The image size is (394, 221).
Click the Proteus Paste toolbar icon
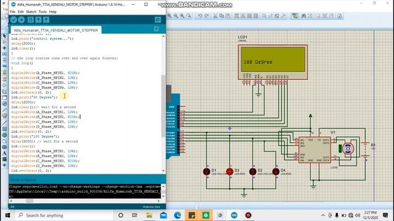[228, 16]
